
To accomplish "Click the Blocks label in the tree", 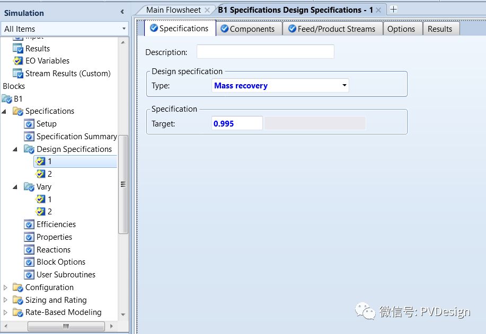I will (14, 86).
